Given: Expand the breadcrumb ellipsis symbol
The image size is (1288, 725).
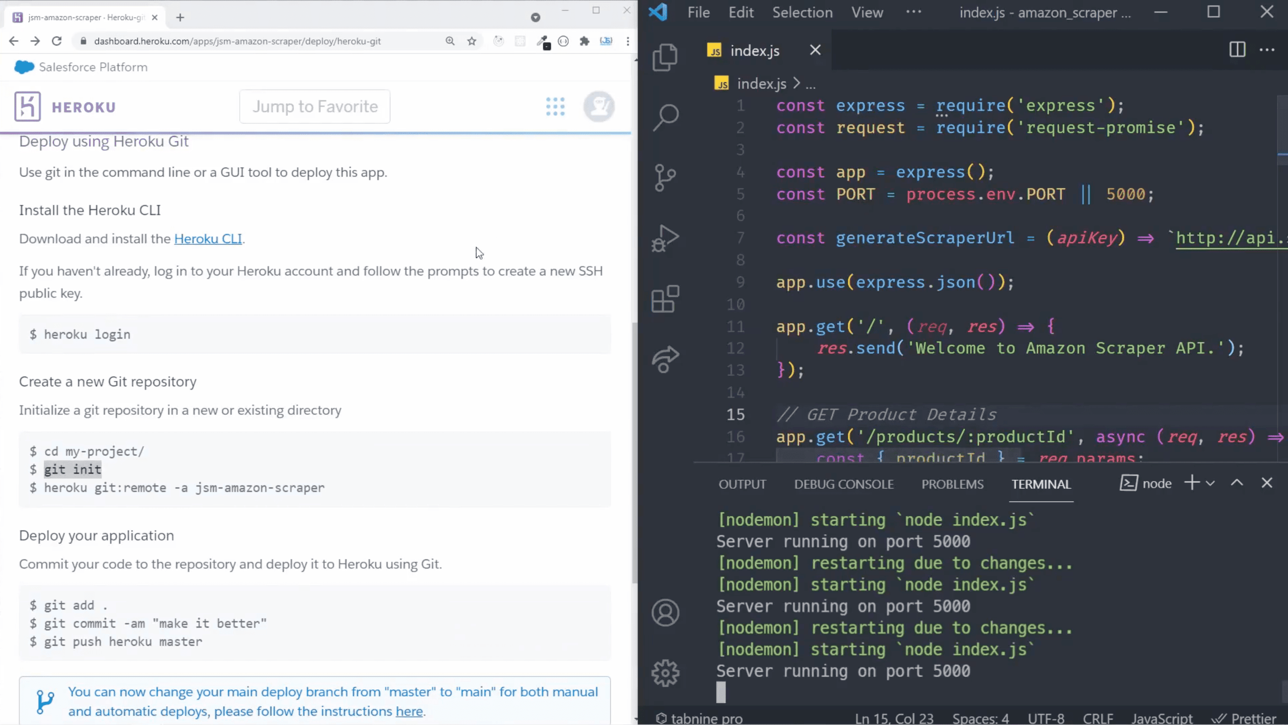Looking at the screenshot, I should 811,85.
